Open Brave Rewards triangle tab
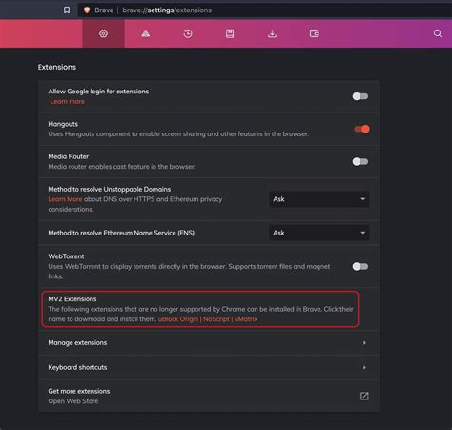452x430 pixels. 146,33
